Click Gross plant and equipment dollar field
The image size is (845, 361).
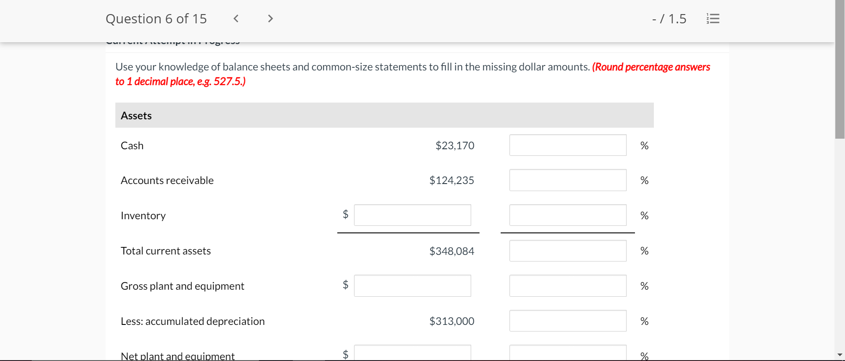click(x=412, y=286)
